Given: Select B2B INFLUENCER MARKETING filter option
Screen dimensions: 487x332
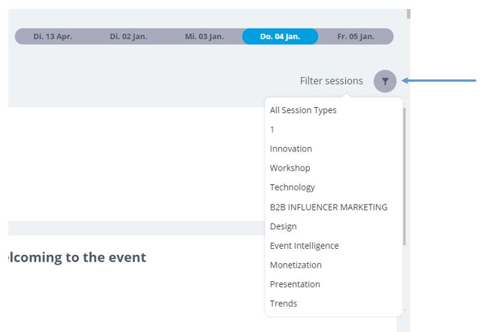Looking at the screenshot, I should point(329,207).
